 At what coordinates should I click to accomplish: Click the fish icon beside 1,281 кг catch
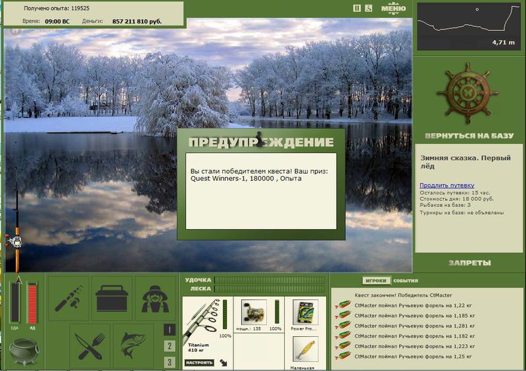coord(343,326)
